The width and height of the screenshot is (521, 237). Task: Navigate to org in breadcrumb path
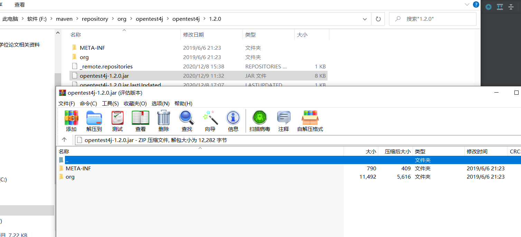pyautogui.click(x=122, y=19)
